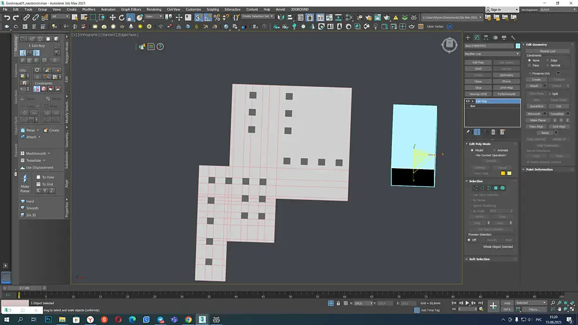This screenshot has height=325, width=578.
Task: Expand the Paint Deformation rollout
Action: (x=539, y=170)
